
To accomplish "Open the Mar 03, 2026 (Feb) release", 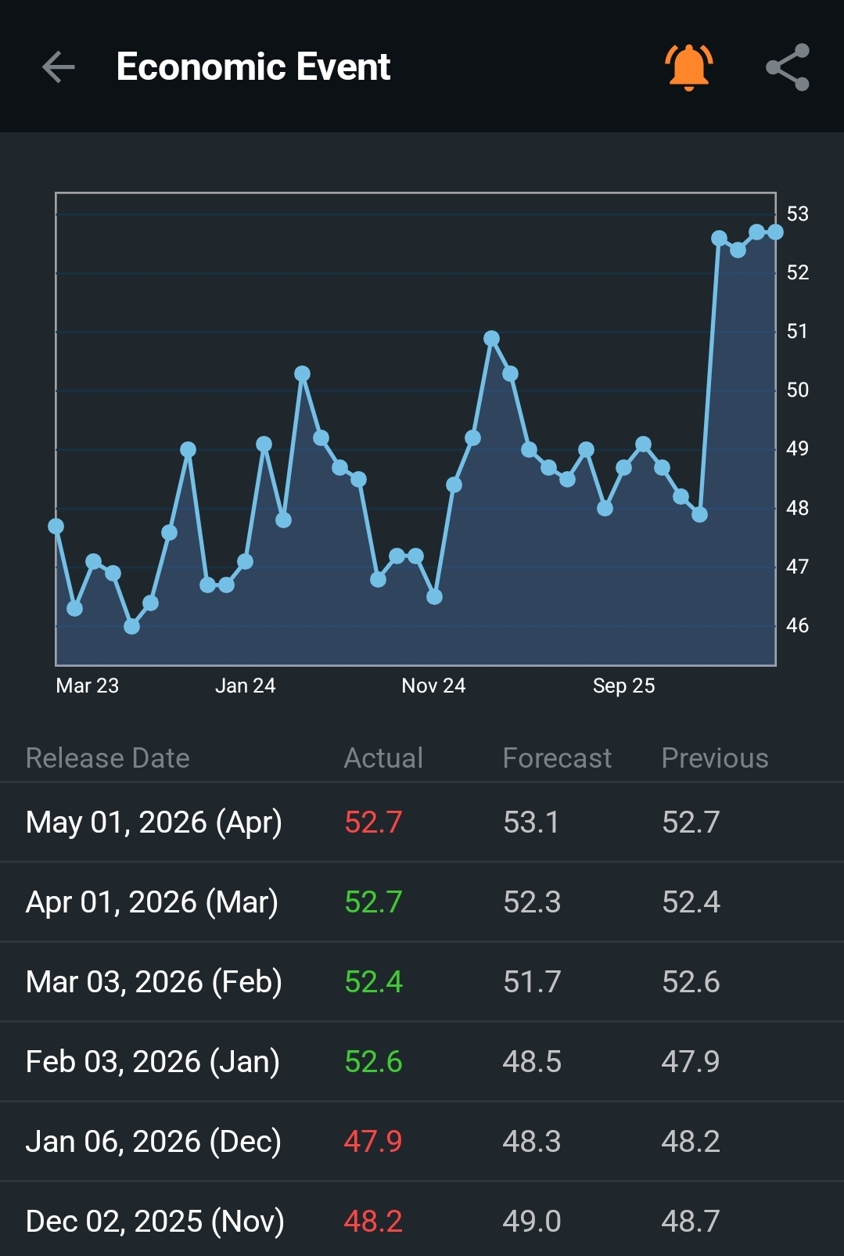I will coord(422,982).
